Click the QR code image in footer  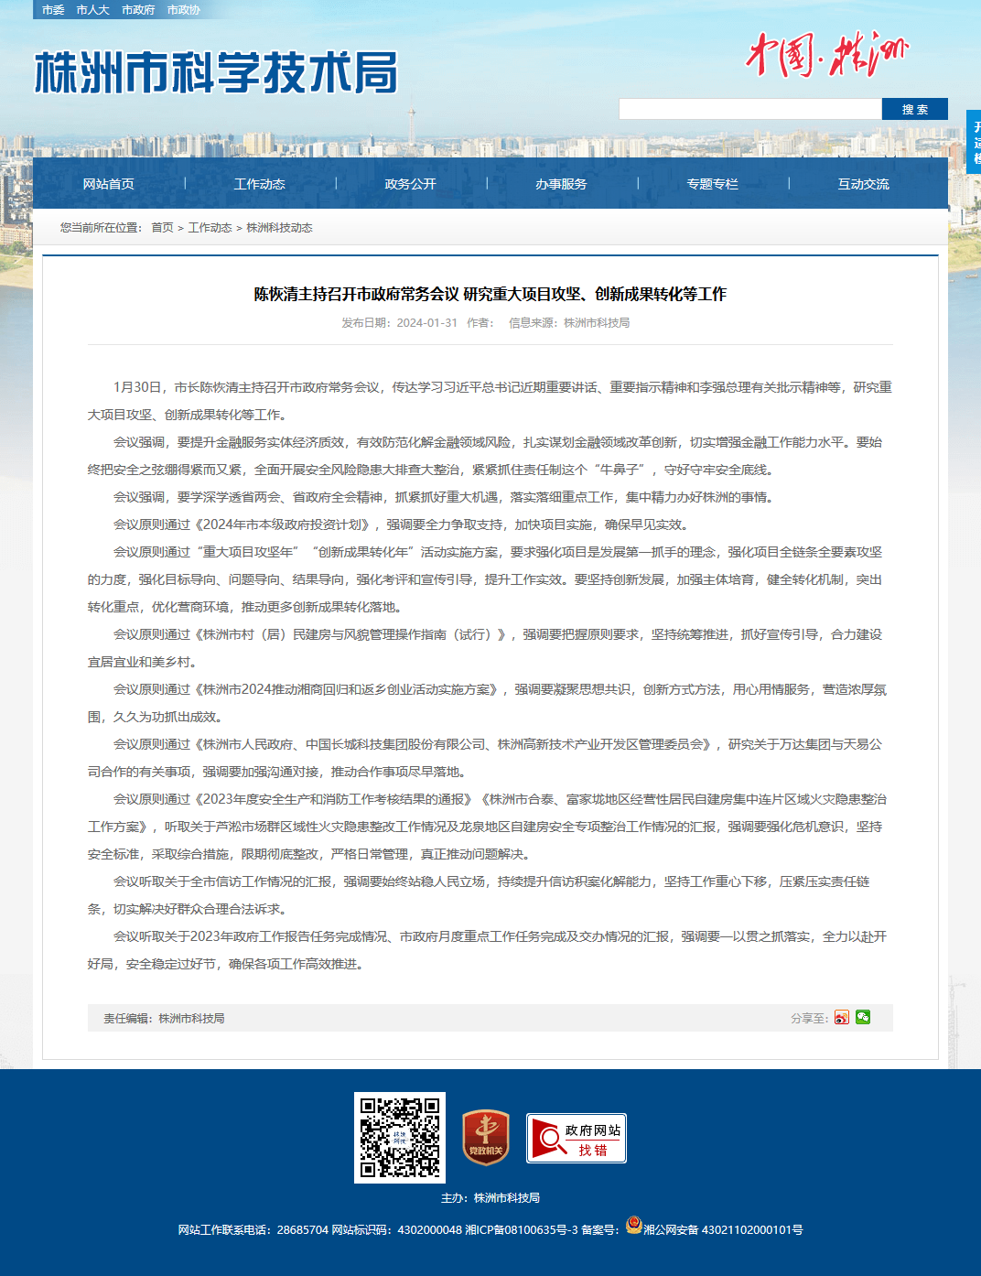400,1138
